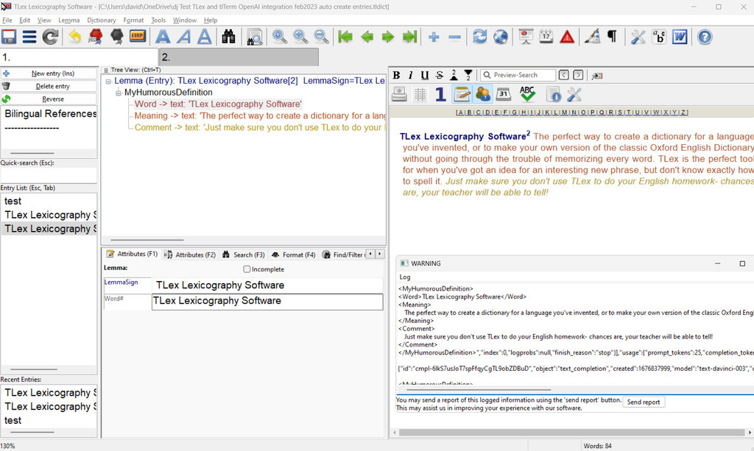Viewport: 754px width, 451px height.
Task: Jump to the first entry with green arrow
Action: (x=345, y=37)
